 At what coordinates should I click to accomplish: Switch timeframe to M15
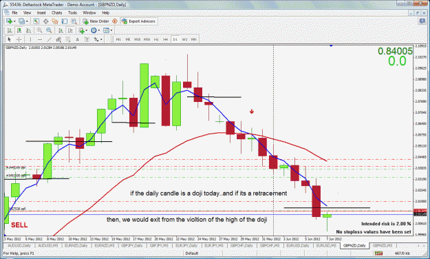point(137,39)
